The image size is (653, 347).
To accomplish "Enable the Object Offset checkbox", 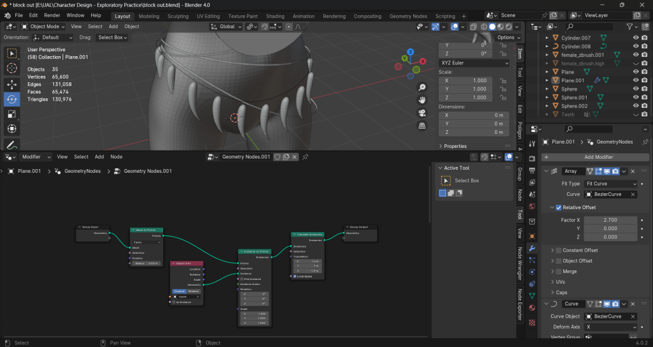I will (x=559, y=261).
